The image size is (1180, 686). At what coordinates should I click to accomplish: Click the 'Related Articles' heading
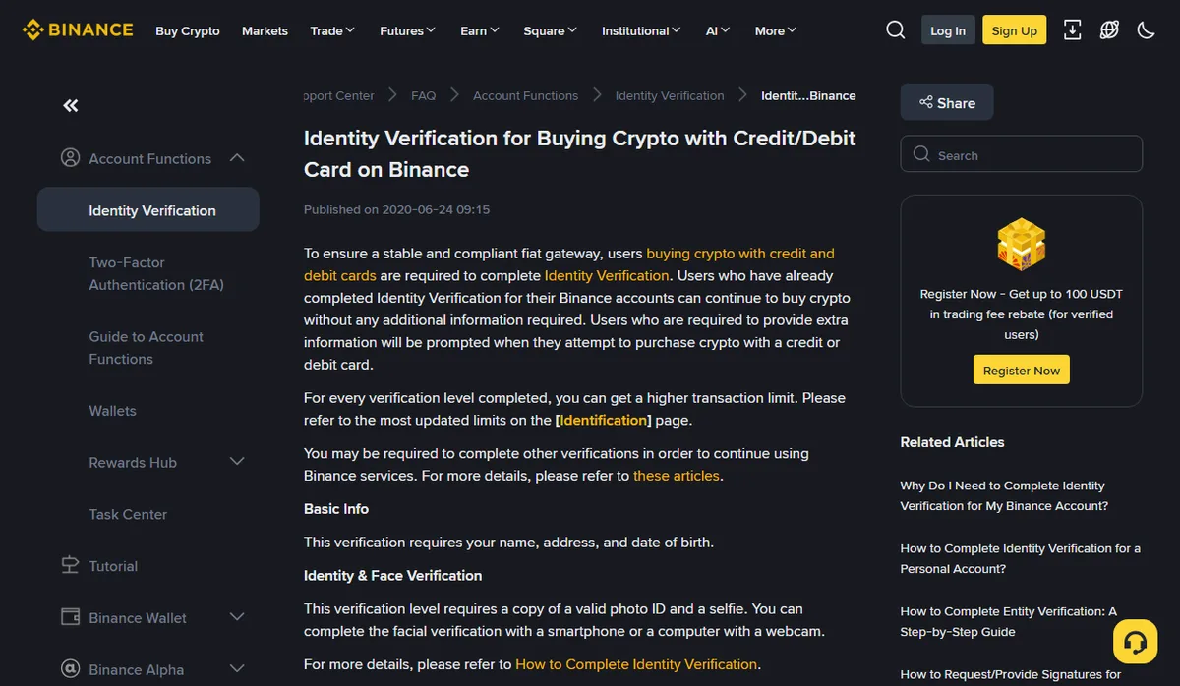click(952, 442)
